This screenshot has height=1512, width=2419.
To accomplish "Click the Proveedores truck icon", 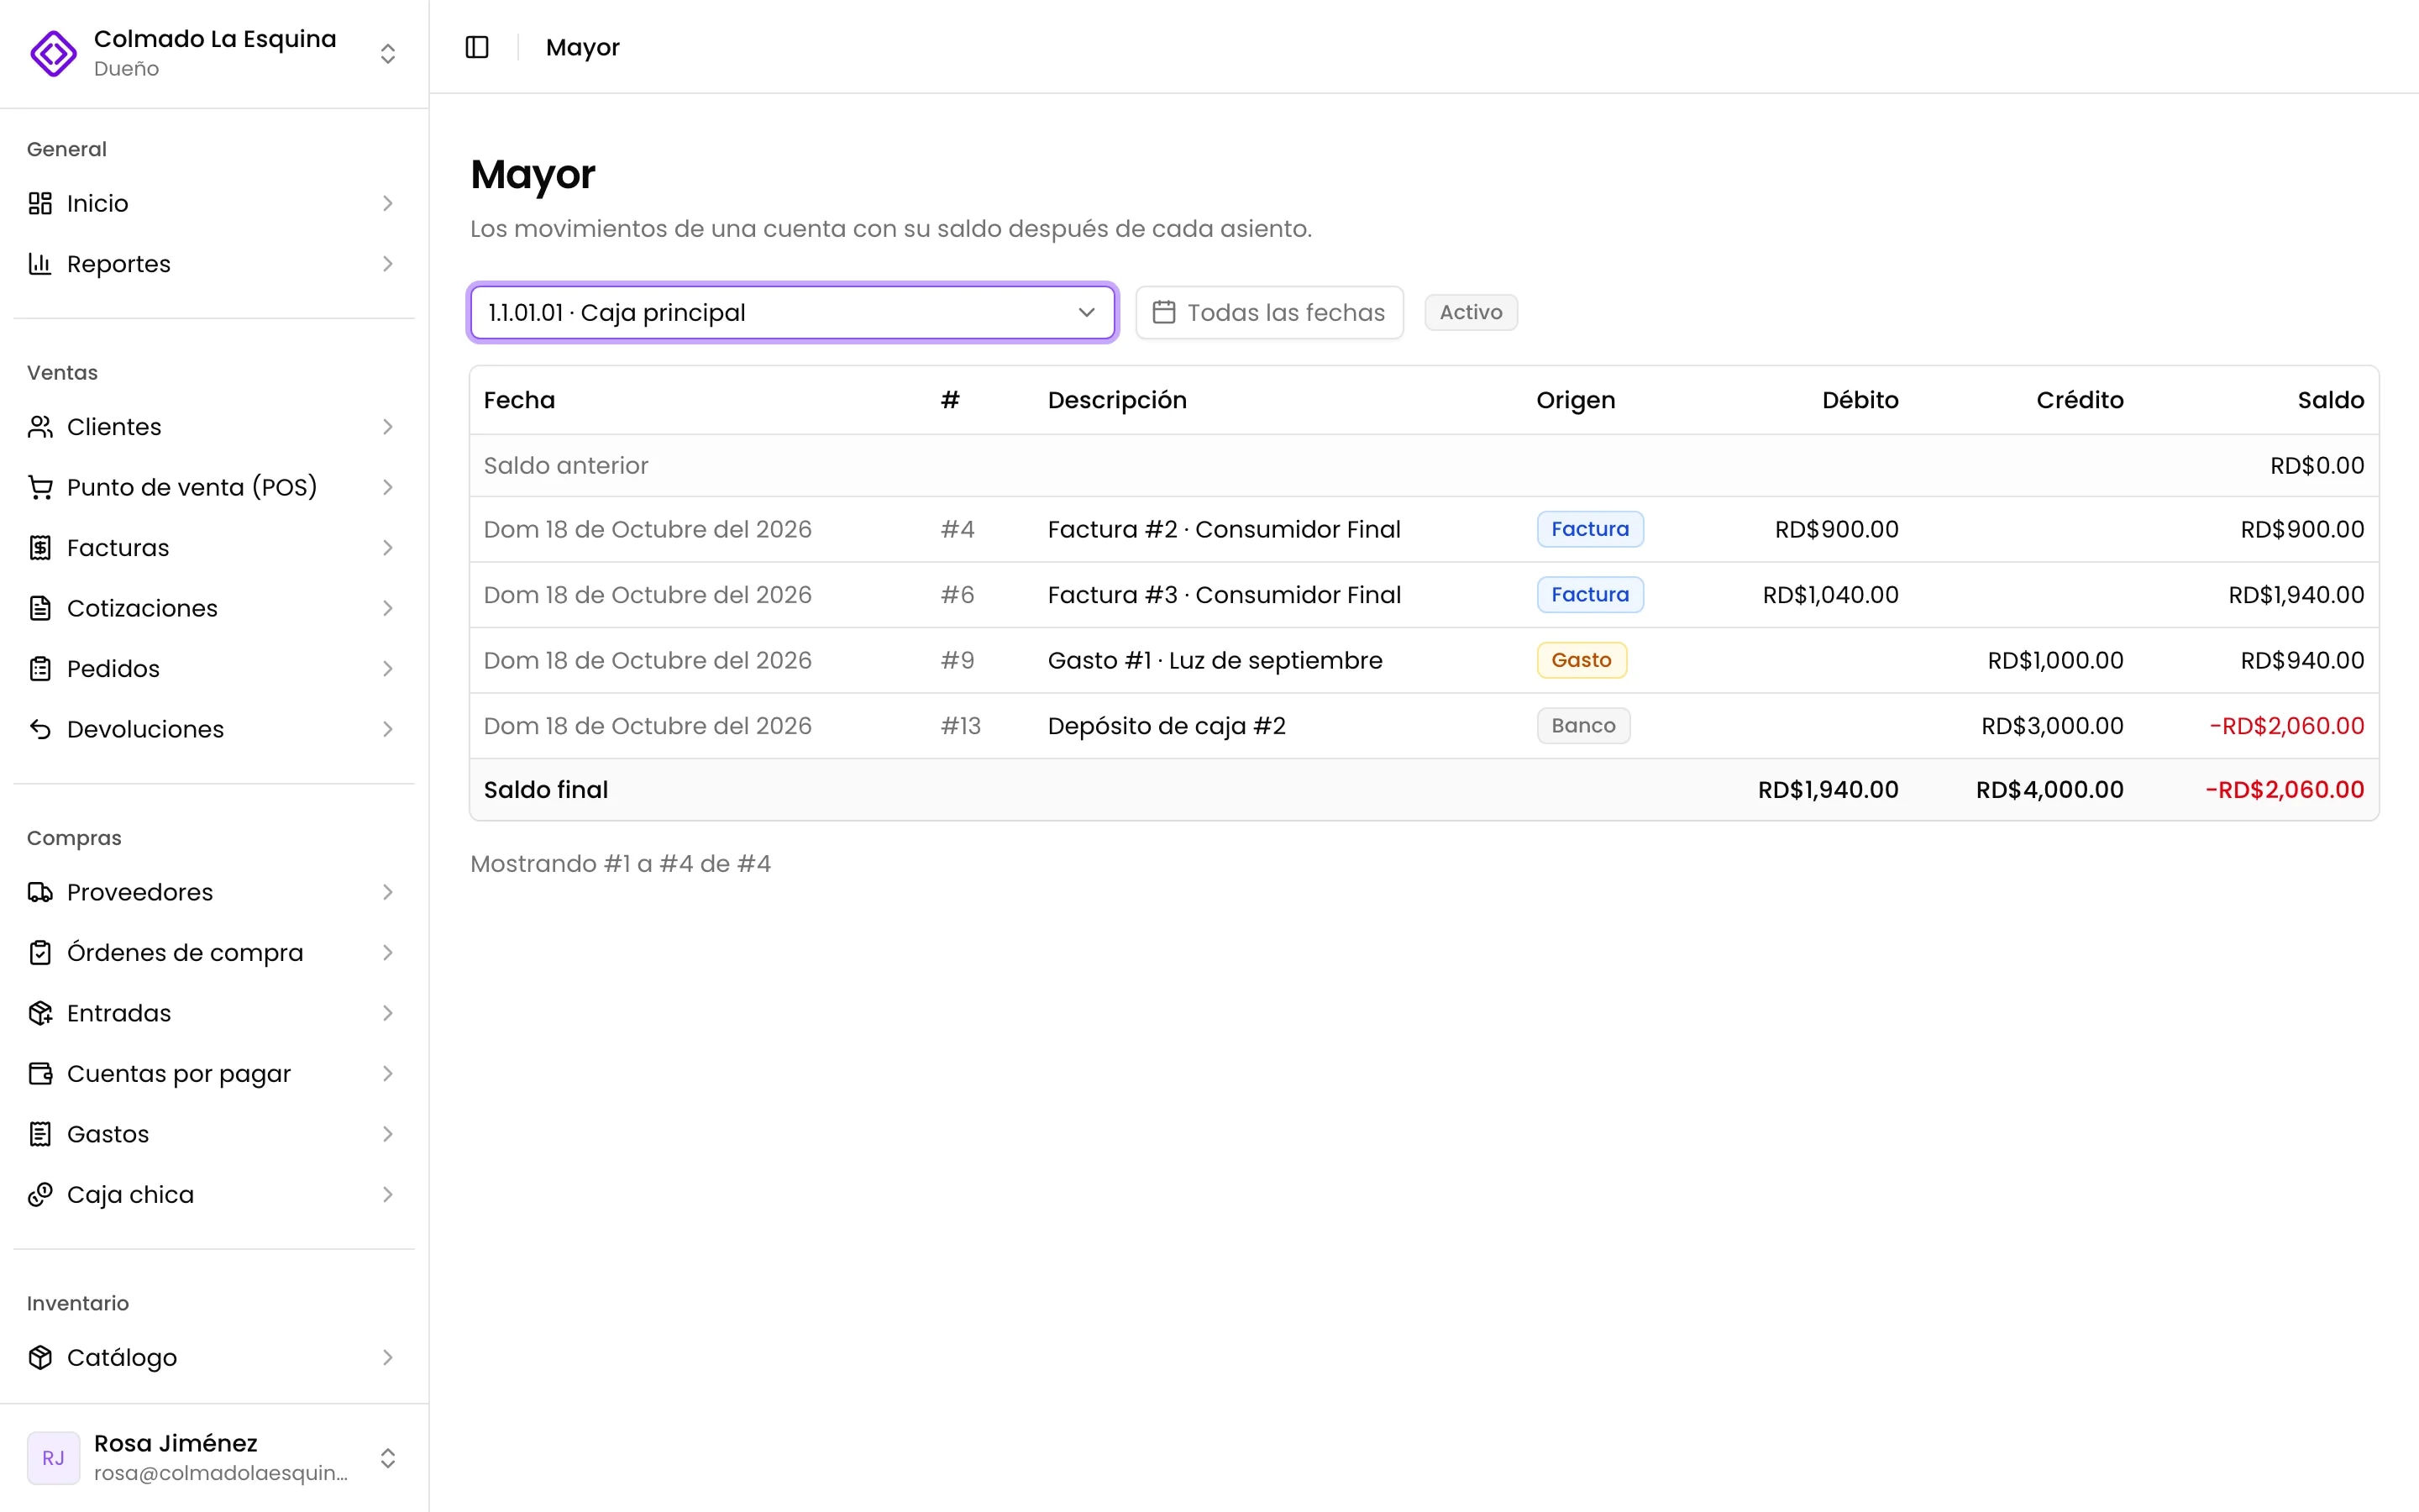I will [x=40, y=892].
